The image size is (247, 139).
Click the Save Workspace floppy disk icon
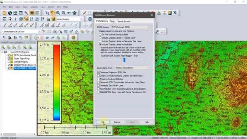pos(15,13)
